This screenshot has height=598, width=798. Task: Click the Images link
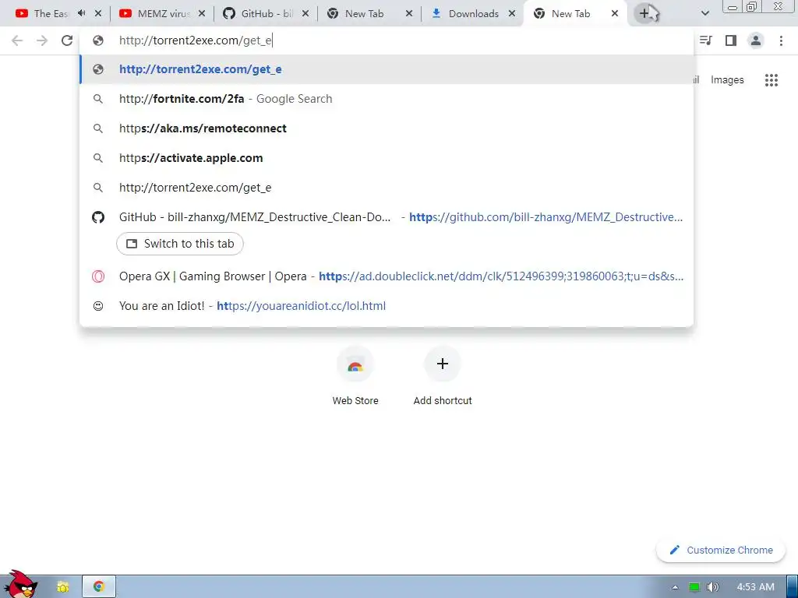727,80
